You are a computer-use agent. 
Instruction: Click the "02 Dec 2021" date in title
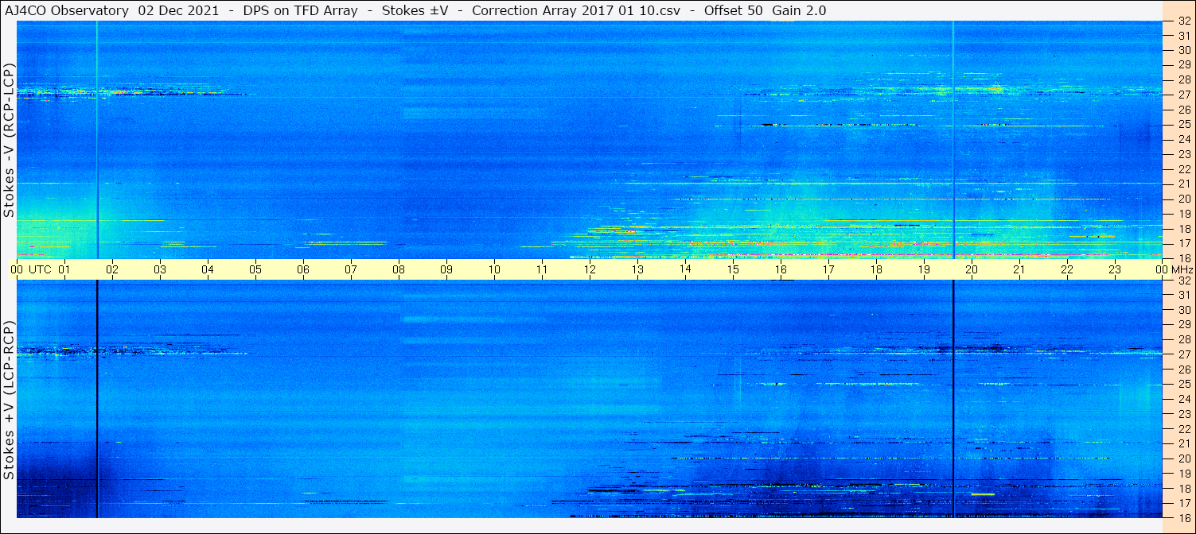point(179,10)
